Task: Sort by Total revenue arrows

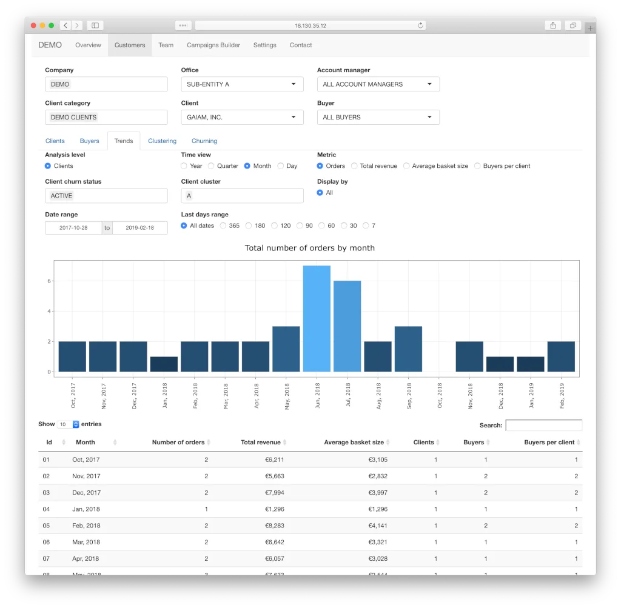Action: point(284,442)
